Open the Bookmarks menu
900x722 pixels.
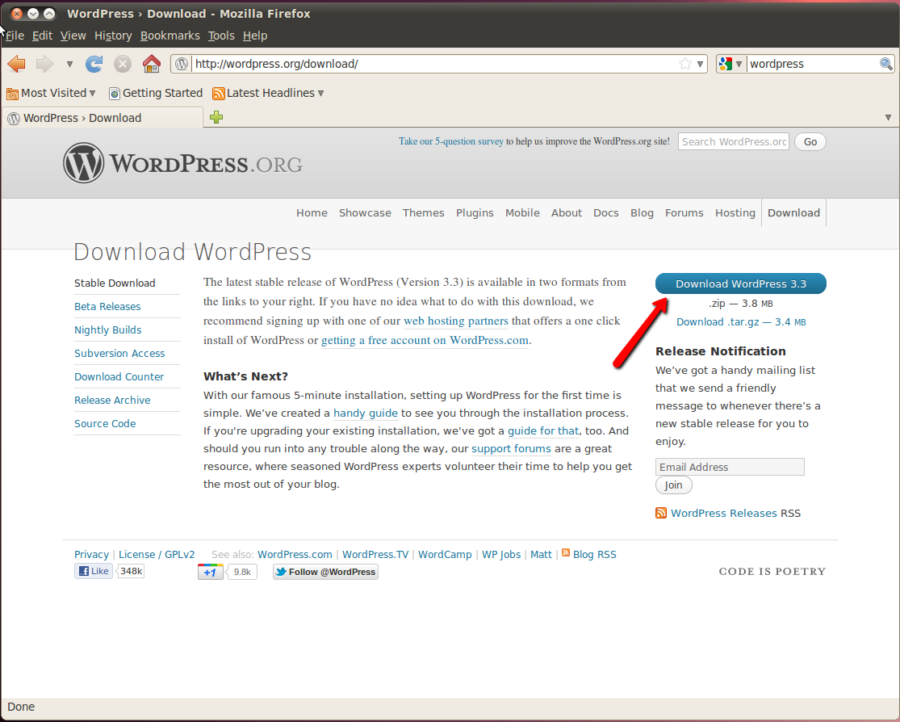coord(170,36)
